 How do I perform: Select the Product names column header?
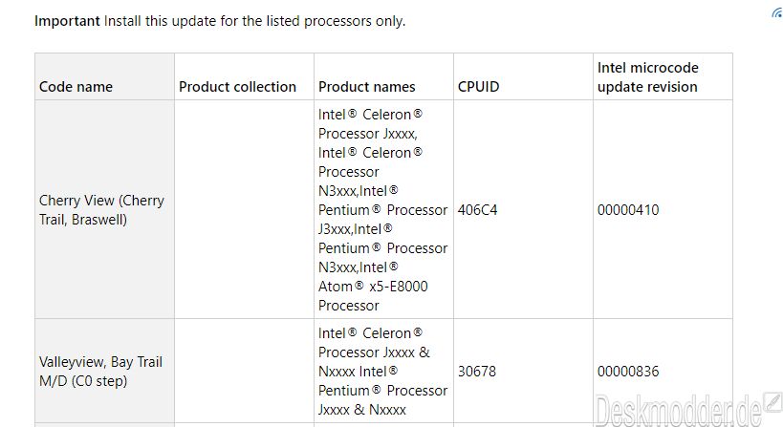click(366, 87)
